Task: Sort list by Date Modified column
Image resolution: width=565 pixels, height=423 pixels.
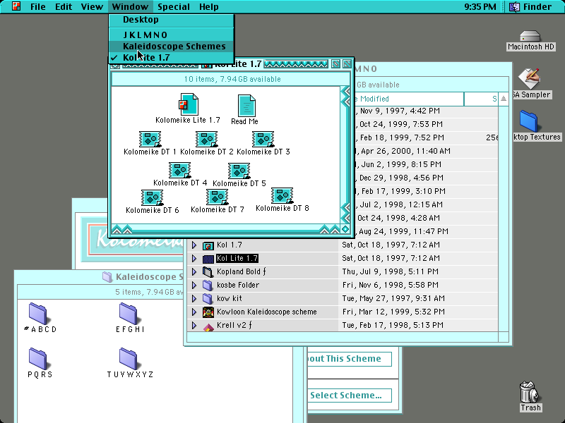Action: [x=409, y=99]
